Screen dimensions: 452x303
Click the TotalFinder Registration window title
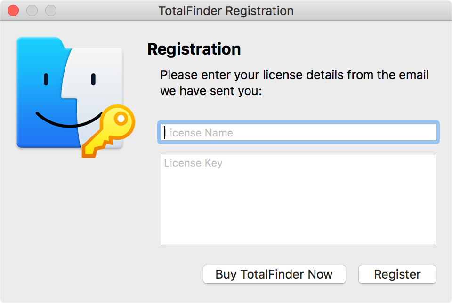pyautogui.click(x=226, y=10)
